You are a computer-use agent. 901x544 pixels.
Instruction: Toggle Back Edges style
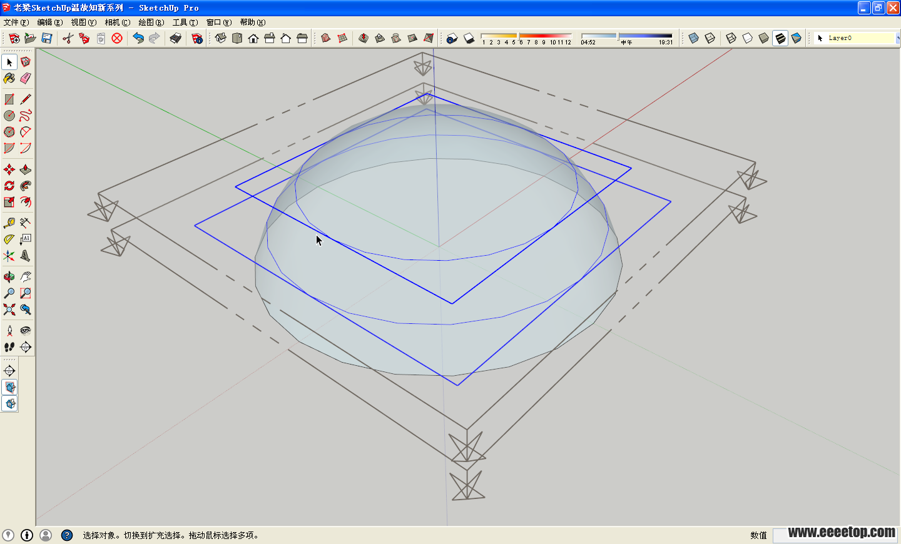tap(710, 38)
